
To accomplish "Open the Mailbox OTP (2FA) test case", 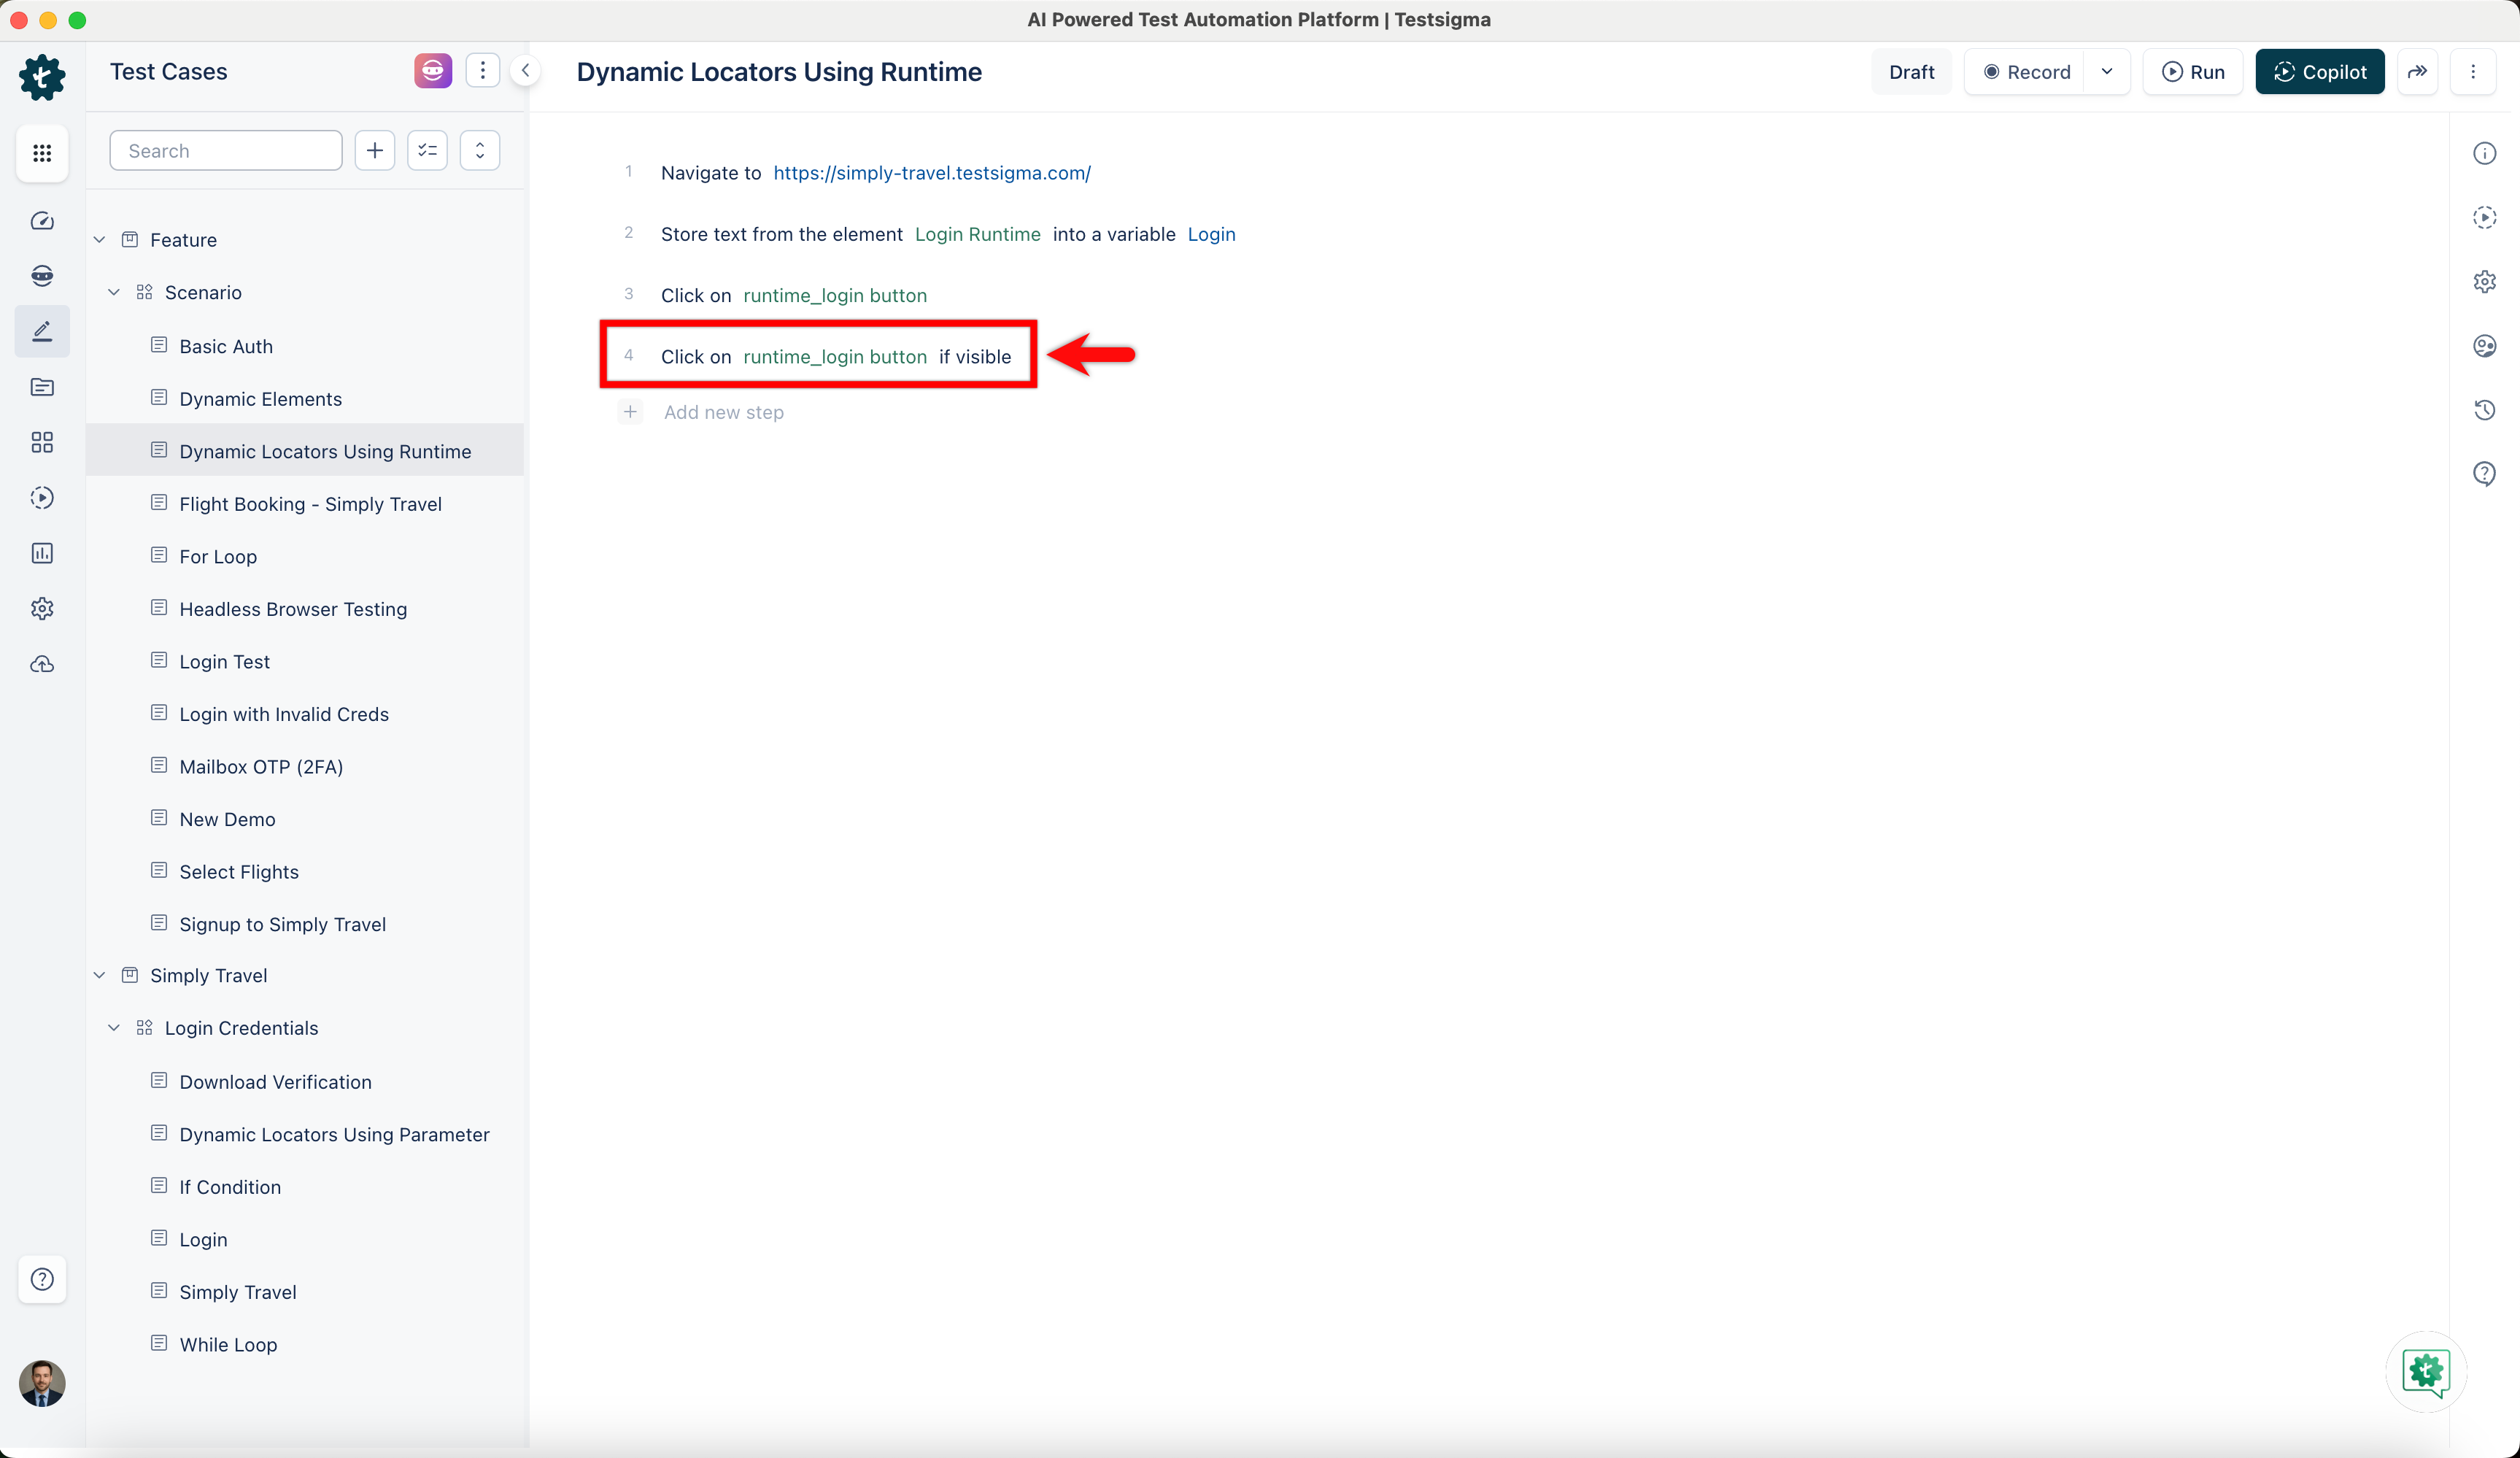I will click(261, 767).
